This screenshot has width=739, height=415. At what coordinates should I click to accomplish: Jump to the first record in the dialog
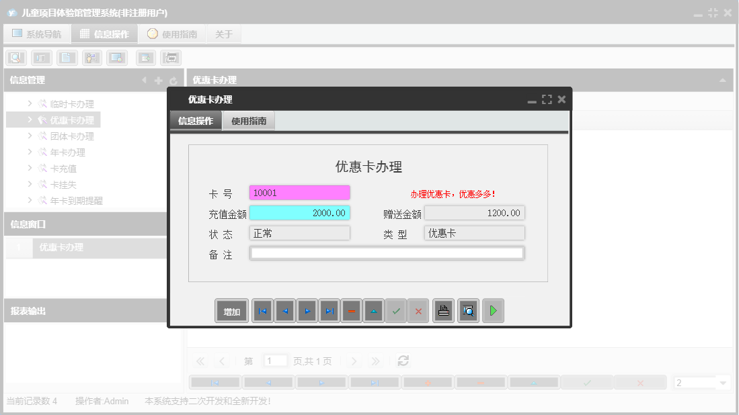[262, 310]
